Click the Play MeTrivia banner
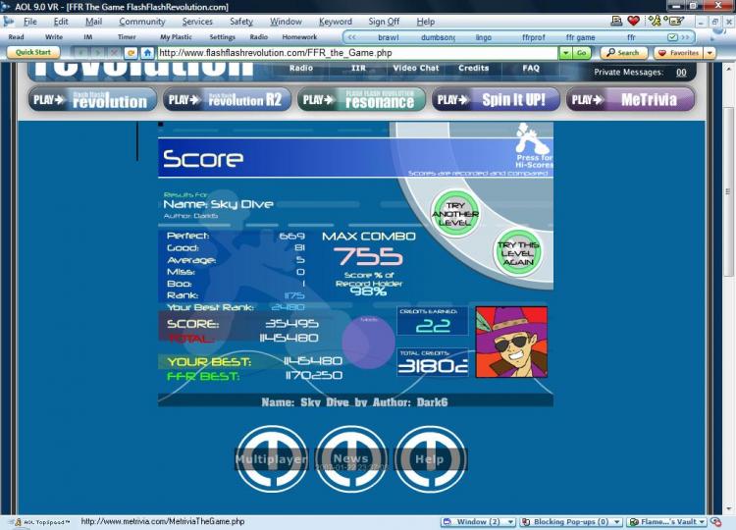The image size is (736, 530). coord(630,99)
